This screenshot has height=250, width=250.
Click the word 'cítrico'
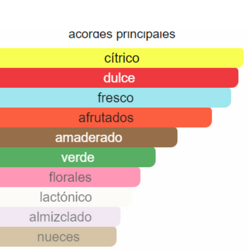coord(122,58)
